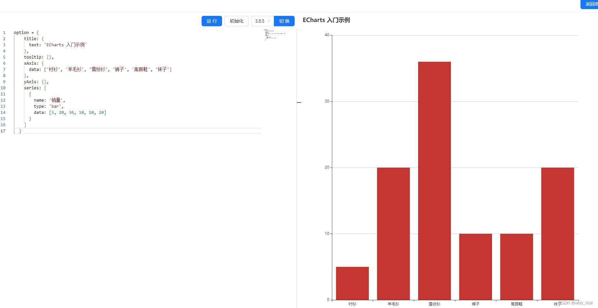Click the 羊毛衫 bar in chart
598x308 pixels.
click(393, 234)
